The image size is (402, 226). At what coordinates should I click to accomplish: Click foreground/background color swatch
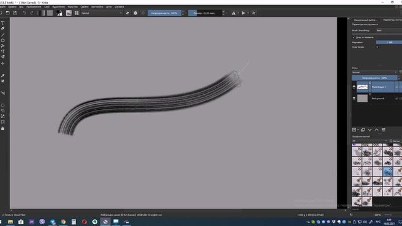(x=59, y=13)
